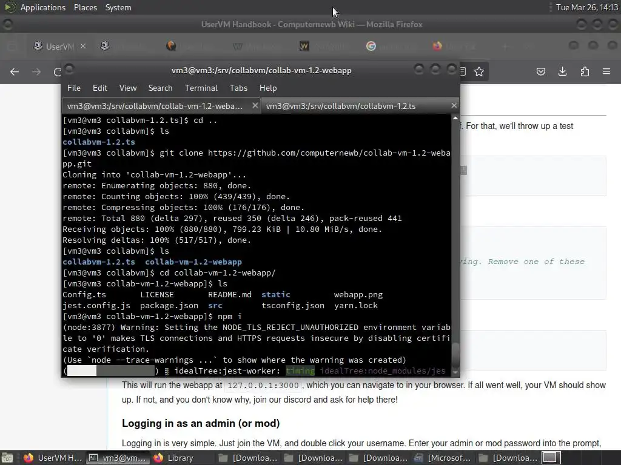Click 'LICENSE' in terminal listing
The width and height of the screenshot is (621, 465).
click(x=157, y=295)
